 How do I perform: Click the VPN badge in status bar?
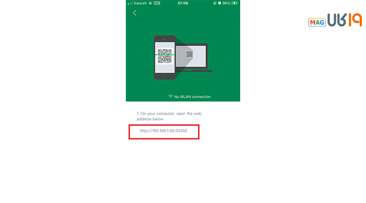coord(157,3)
